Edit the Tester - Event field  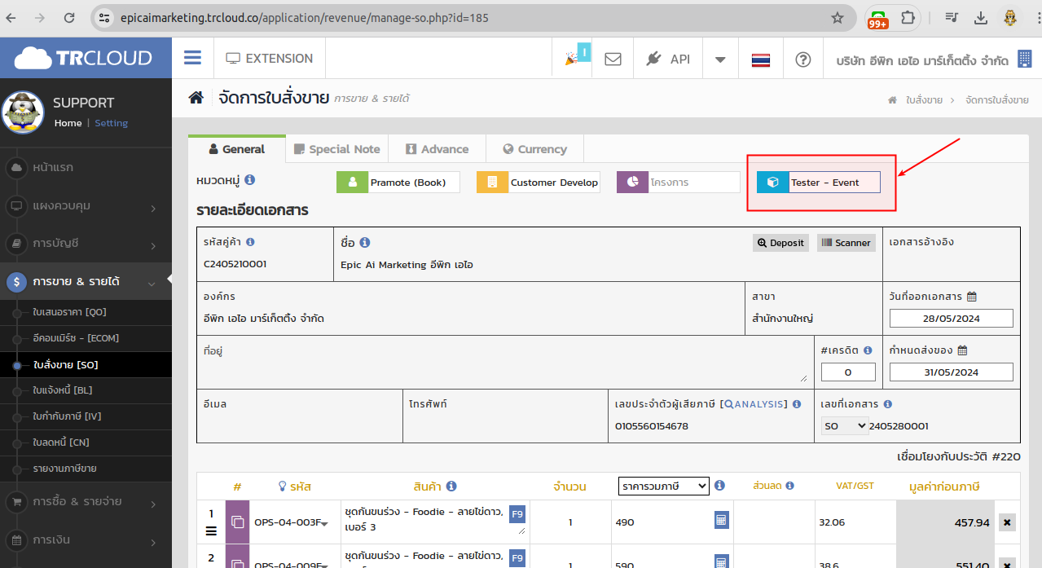835,182
